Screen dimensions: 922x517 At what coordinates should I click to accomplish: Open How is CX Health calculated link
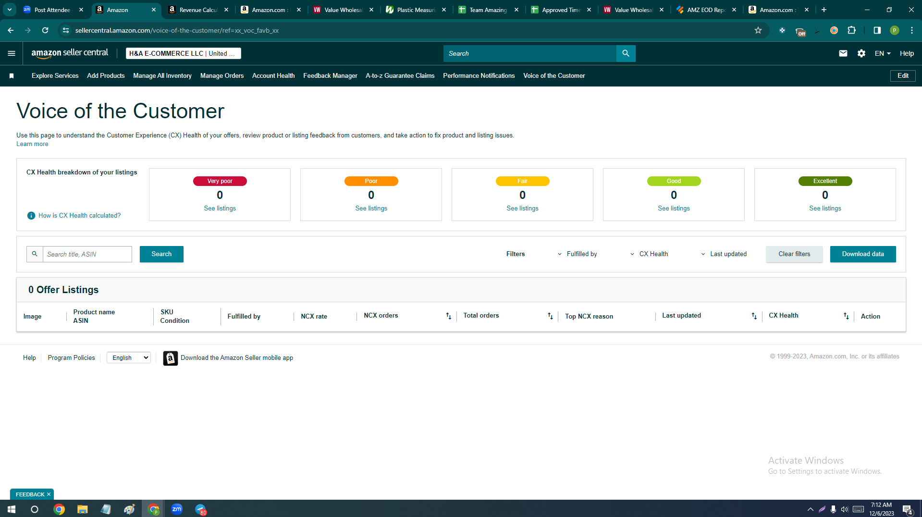point(79,216)
